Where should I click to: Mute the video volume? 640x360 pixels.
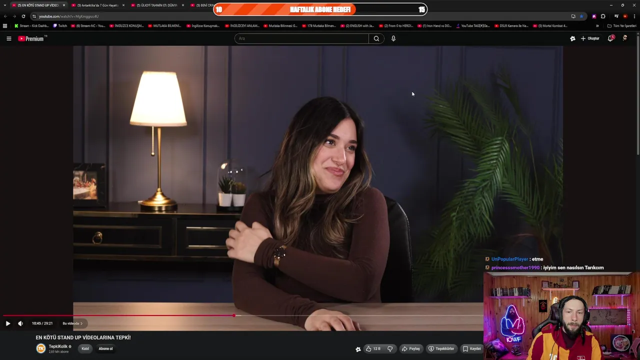coord(20,323)
